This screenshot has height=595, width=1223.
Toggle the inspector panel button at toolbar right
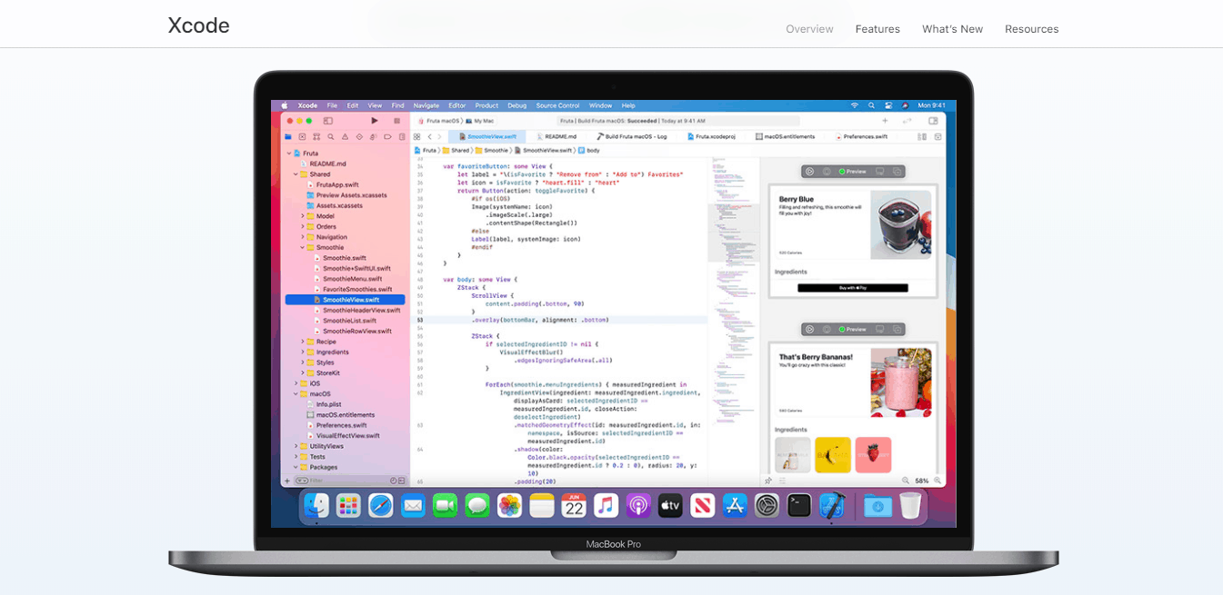pos(933,120)
